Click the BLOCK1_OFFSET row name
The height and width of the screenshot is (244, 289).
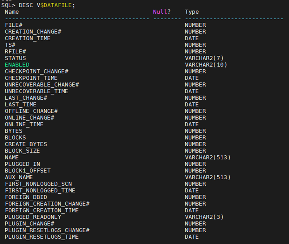click(x=28, y=171)
